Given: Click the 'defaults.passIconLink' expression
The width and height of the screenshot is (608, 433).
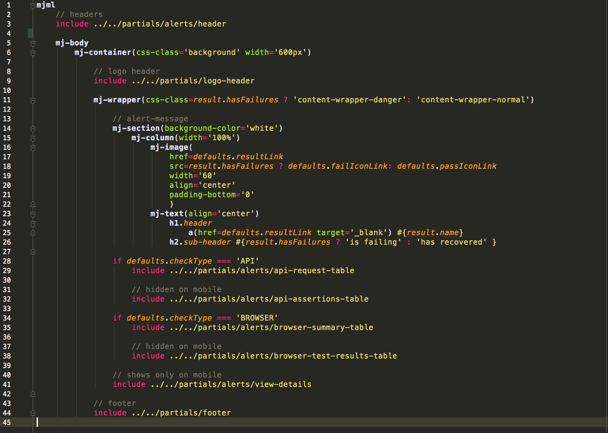Looking at the screenshot, I should [x=447, y=167].
